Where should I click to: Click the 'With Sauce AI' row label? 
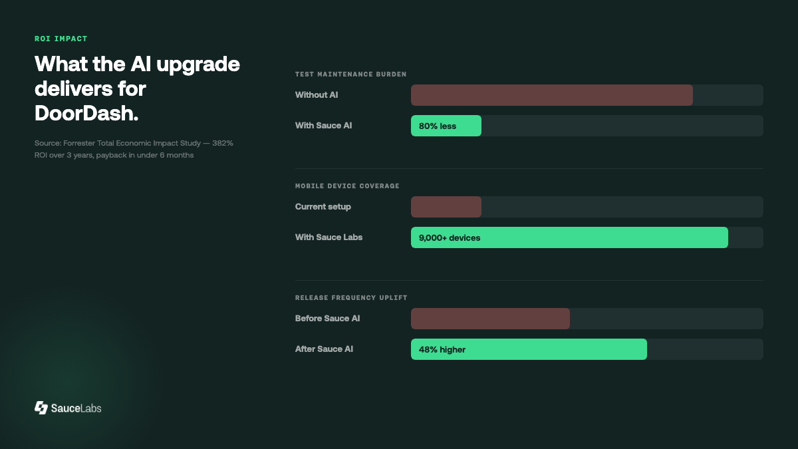[x=324, y=126]
